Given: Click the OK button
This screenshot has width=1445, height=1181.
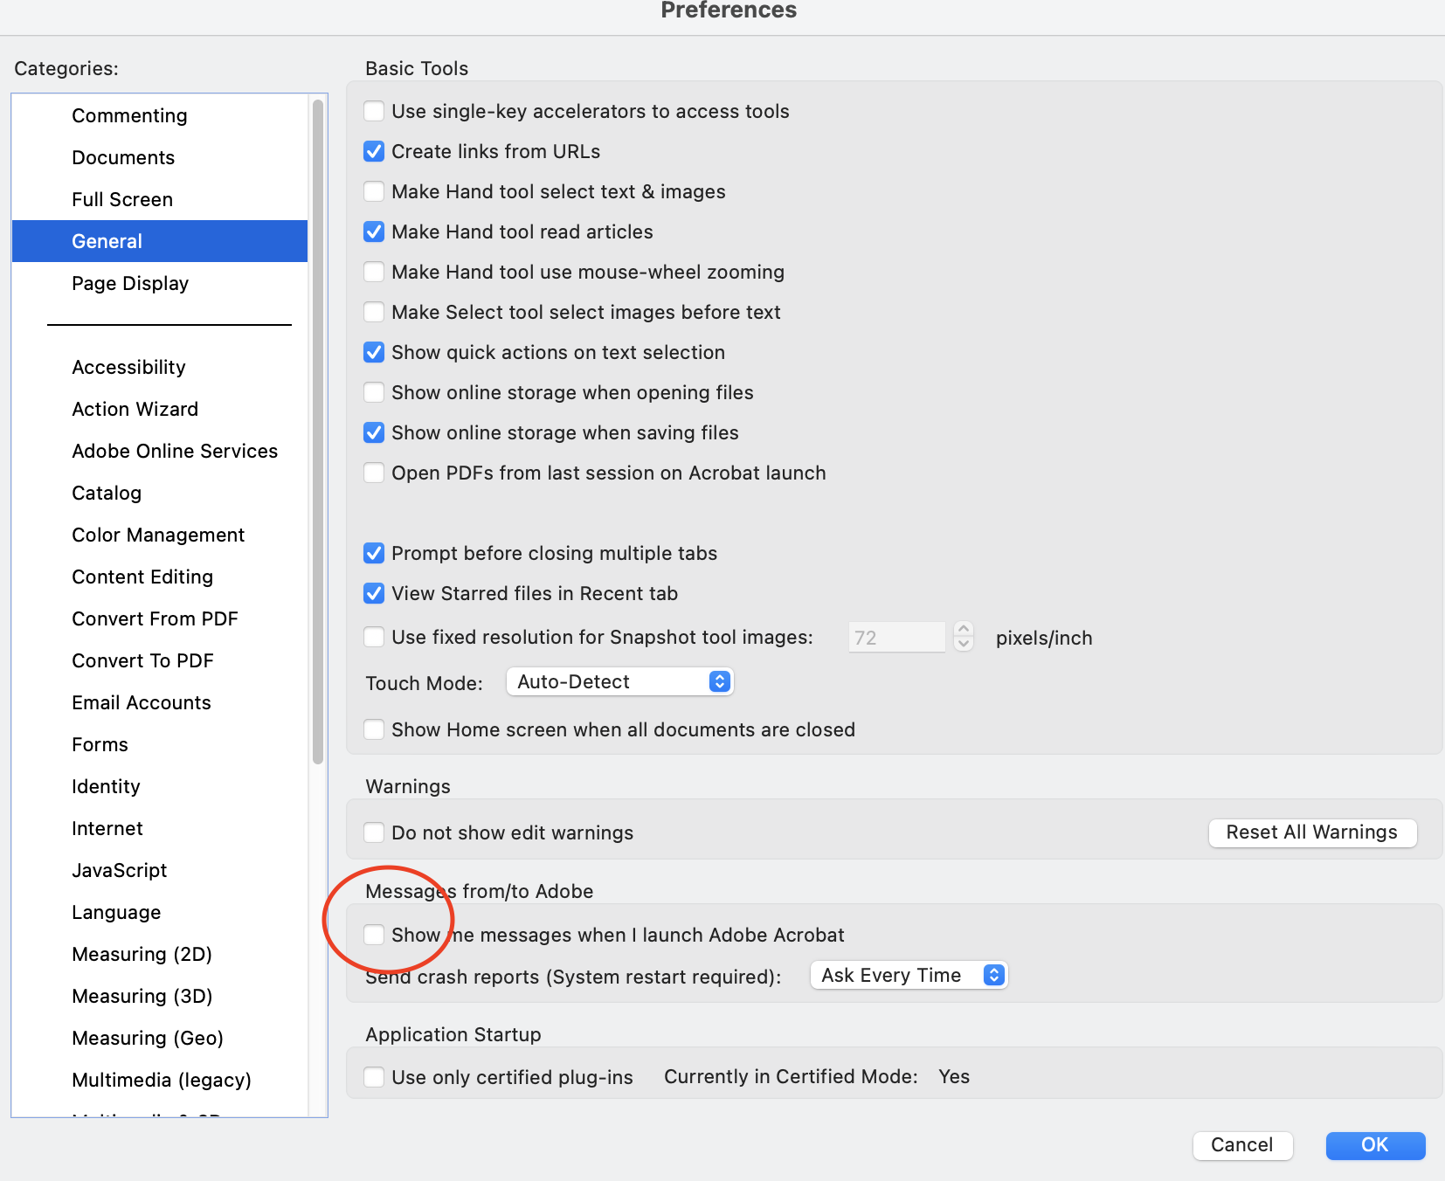Looking at the screenshot, I should 1374,1145.
